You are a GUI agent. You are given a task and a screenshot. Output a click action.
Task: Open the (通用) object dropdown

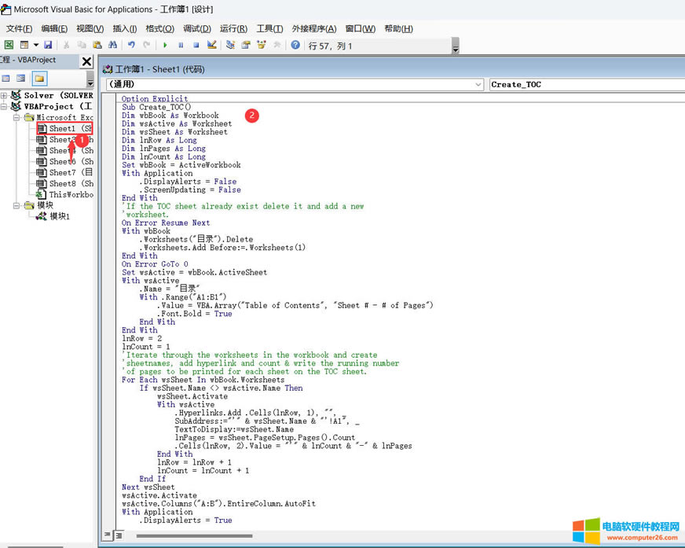coord(478,84)
